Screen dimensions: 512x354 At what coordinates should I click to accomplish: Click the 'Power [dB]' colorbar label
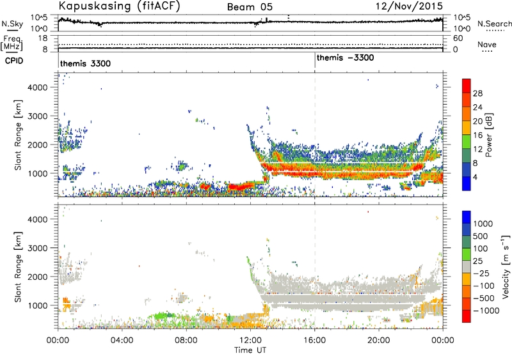coord(488,135)
